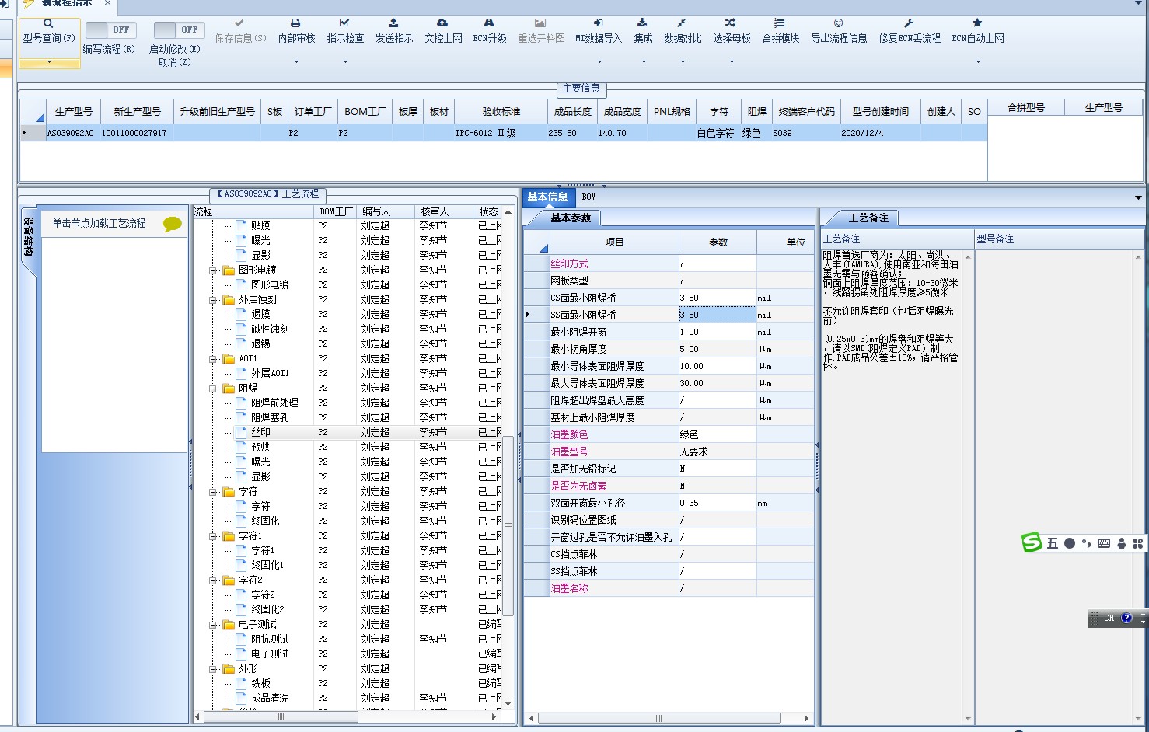Click the Sogou input method S icon
1149x732 pixels.
click(x=1032, y=542)
